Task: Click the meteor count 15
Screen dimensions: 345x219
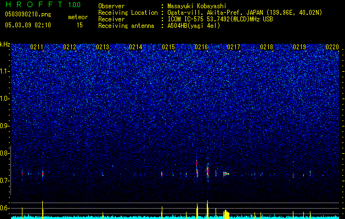Action: coord(80,25)
